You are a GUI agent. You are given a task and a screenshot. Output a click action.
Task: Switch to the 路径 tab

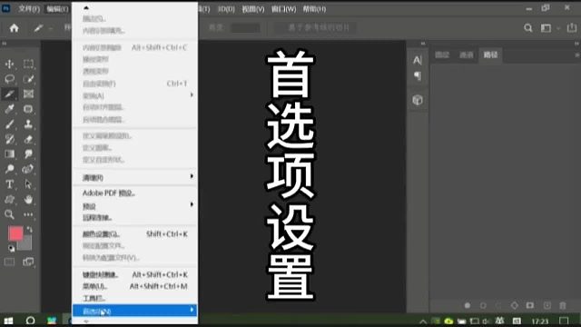(x=490, y=54)
